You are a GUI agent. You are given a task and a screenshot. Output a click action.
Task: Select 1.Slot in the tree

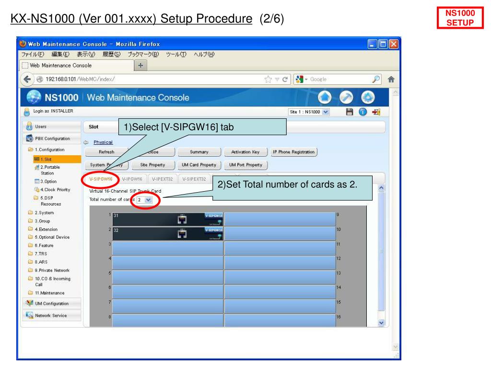(57, 159)
